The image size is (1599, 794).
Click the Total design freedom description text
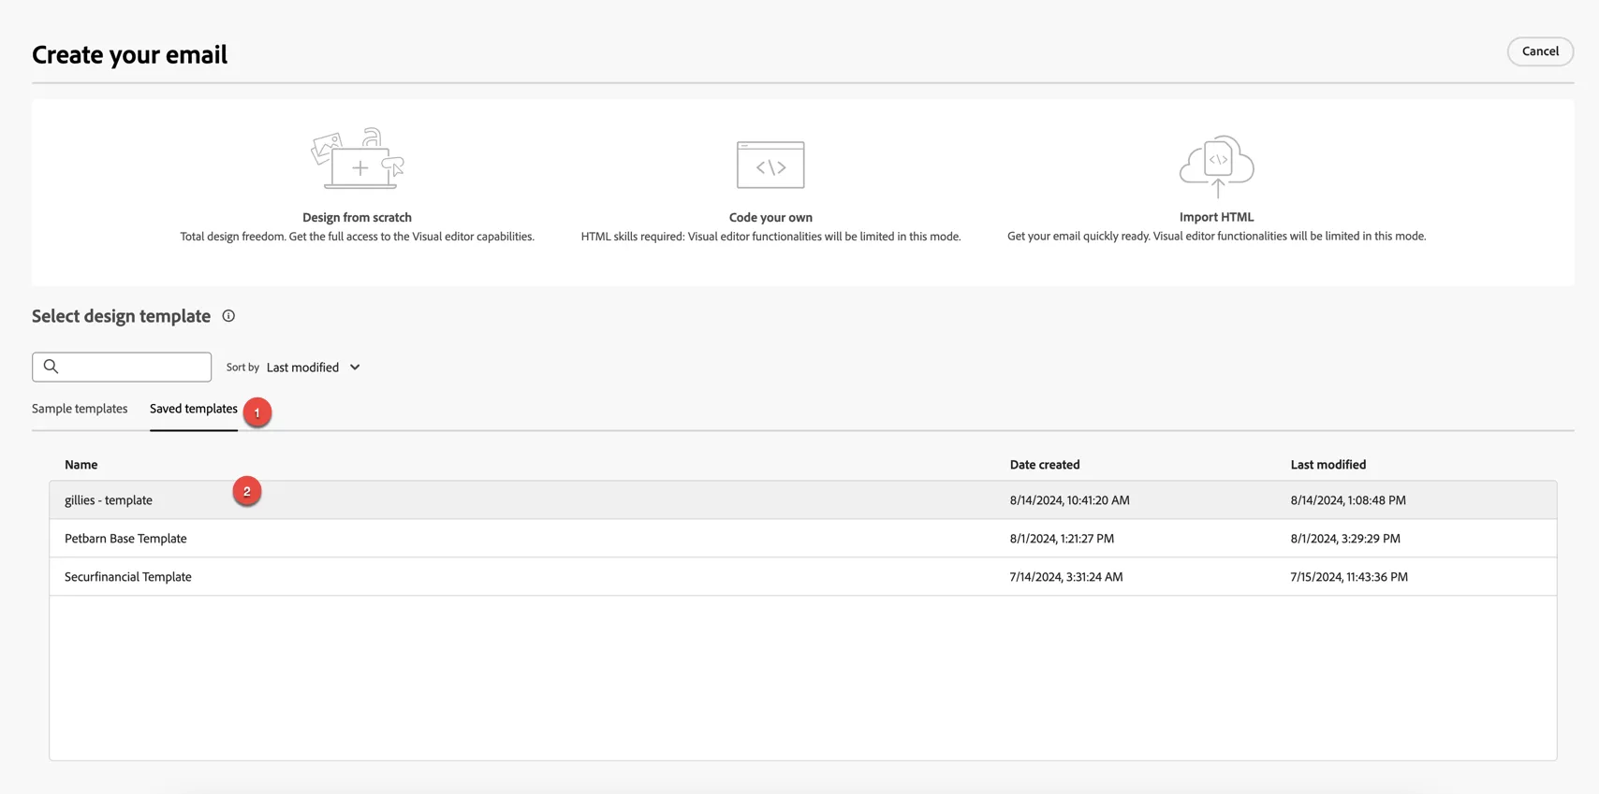click(x=357, y=237)
